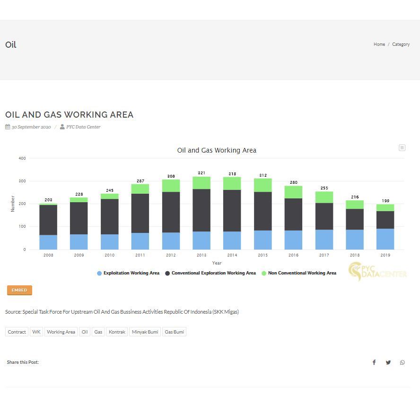Click the 2011 dark bar segment
This screenshot has height=420, width=420.
[140, 213]
